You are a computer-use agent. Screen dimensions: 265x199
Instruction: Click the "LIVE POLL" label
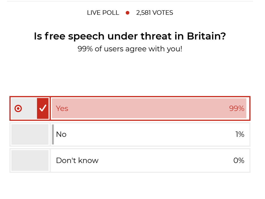point(103,13)
